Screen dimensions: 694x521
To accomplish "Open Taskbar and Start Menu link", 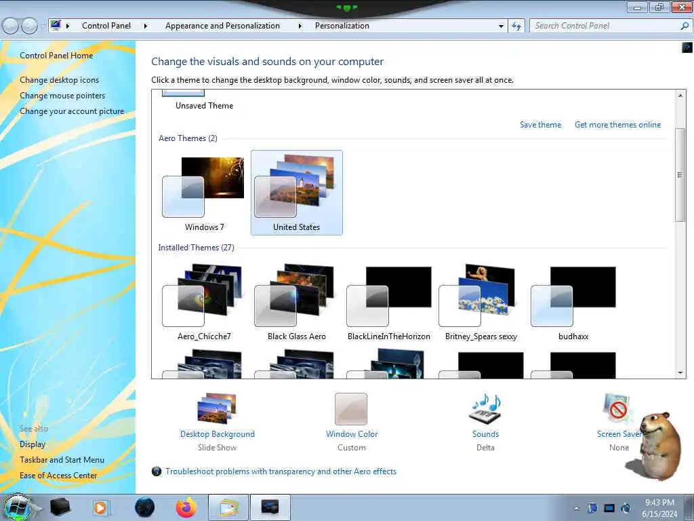I will click(x=62, y=459).
